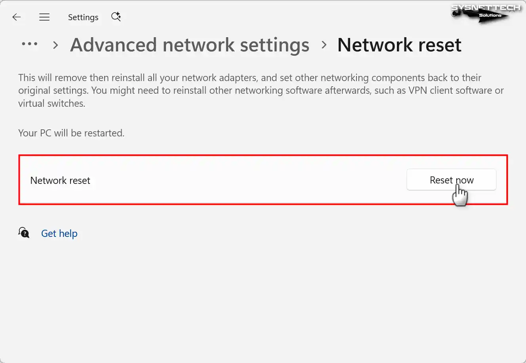The width and height of the screenshot is (526, 363).
Task: Go back using the back arrow
Action: click(x=17, y=17)
